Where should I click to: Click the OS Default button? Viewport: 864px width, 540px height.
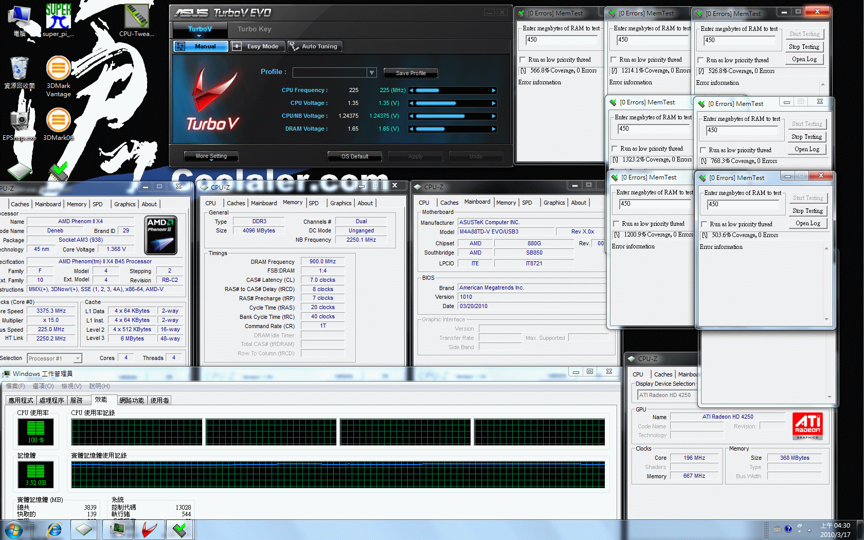[355, 156]
